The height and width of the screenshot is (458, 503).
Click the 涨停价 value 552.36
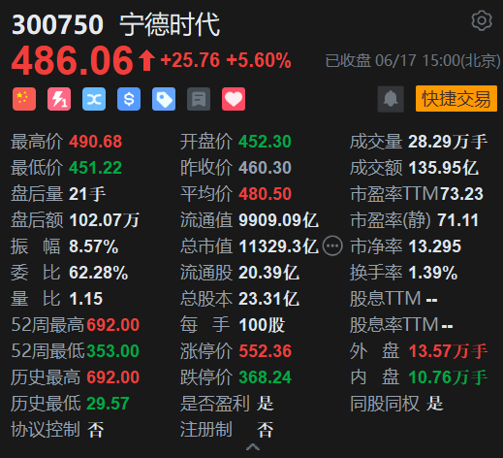click(266, 351)
